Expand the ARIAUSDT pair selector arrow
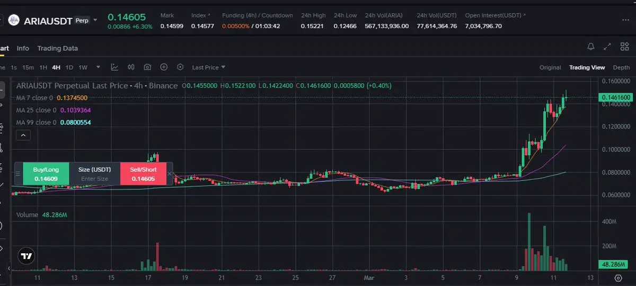The height and width of the screenshot is (286, 636). [95, 21]
